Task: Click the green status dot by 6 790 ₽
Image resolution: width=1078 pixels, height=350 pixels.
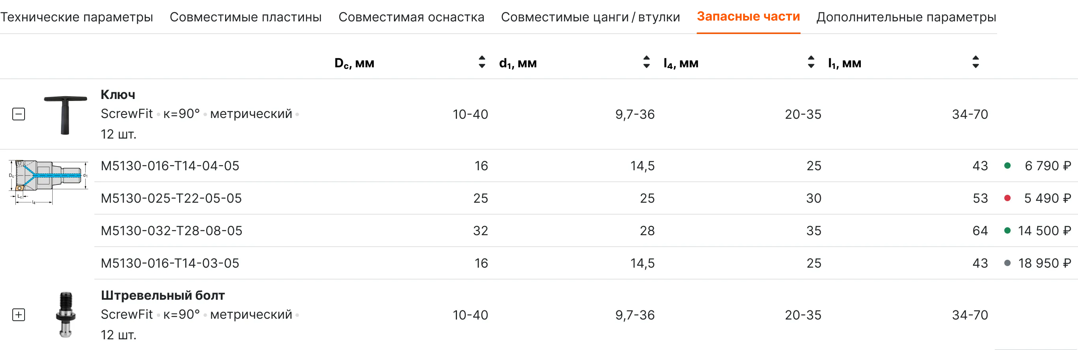Action: pyautogui.click(x=1007, y=166)
